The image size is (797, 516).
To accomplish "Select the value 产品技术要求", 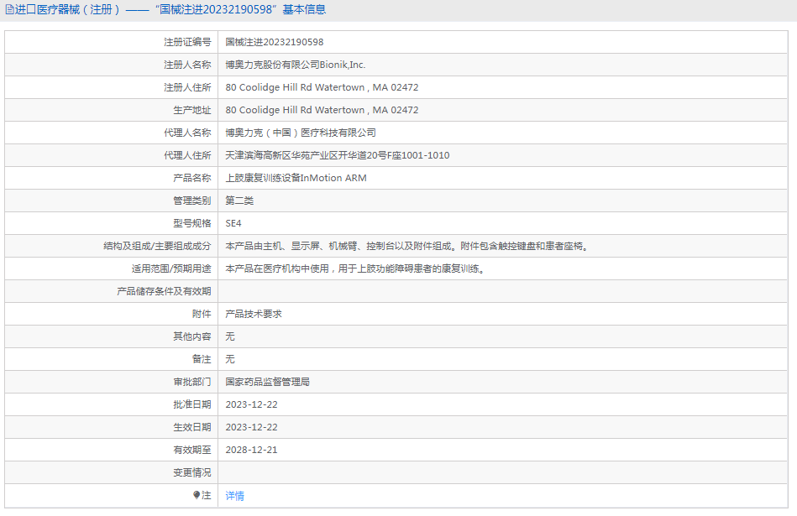I will (x=254, y=315).
